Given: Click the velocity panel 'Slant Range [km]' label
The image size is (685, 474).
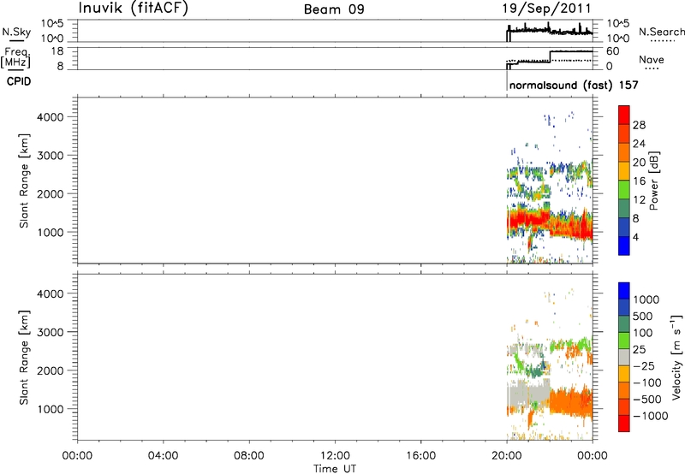Looking at the screenshot, I should [x=24, y=358].
